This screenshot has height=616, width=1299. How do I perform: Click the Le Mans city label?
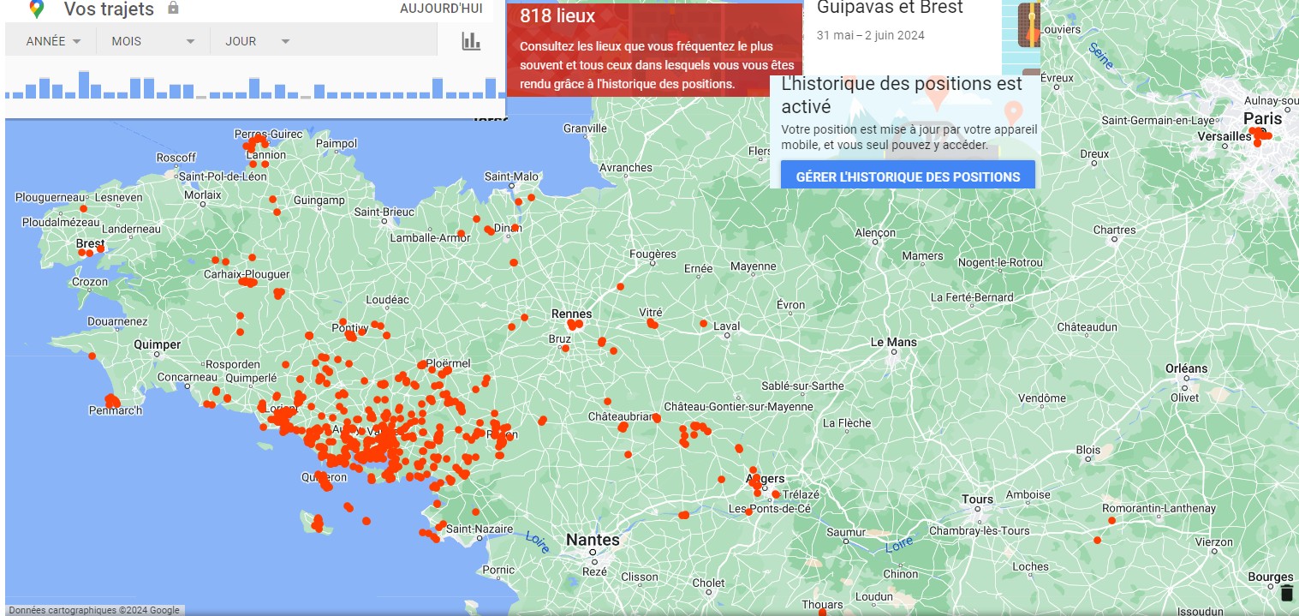point(893,342)
